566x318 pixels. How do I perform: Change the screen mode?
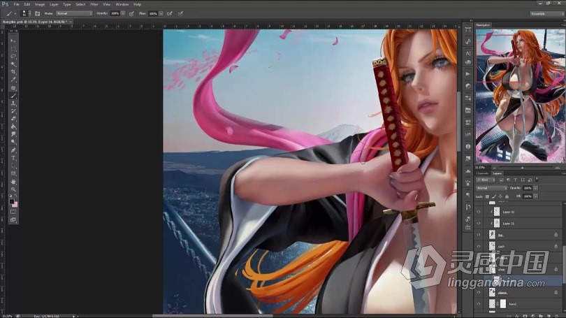tap(13, 219)
